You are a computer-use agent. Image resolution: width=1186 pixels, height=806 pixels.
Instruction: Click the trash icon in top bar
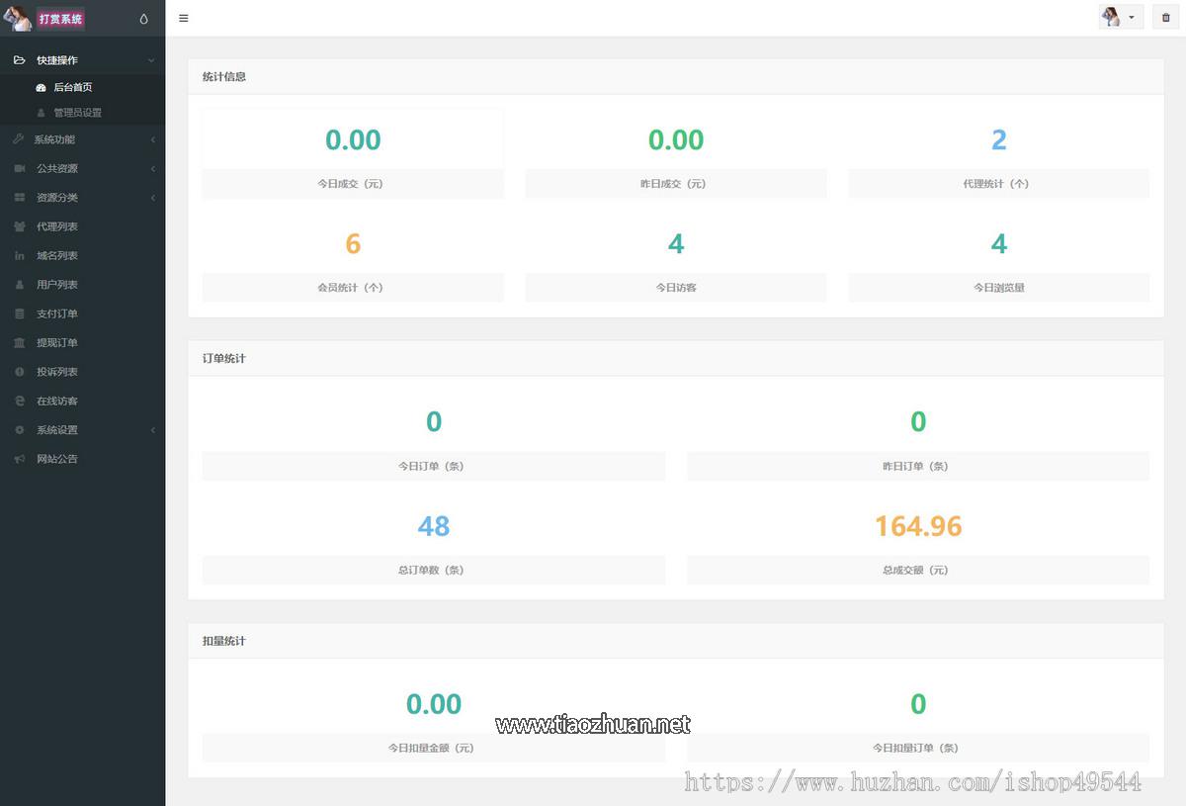[x=1165, y=18]
